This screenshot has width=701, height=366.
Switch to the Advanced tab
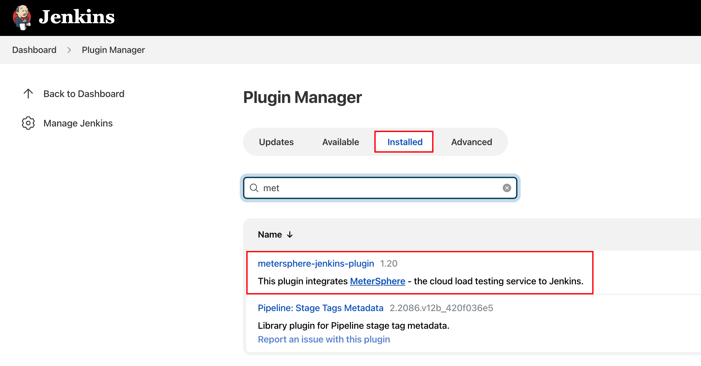click(x=472, y=142)
